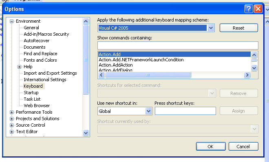Select General under Environment
Viewport: 269px width, 162px height.
click(x=31, y=28)
